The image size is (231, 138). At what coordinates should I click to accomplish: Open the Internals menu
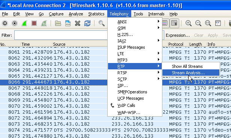(x=156, y=14)
